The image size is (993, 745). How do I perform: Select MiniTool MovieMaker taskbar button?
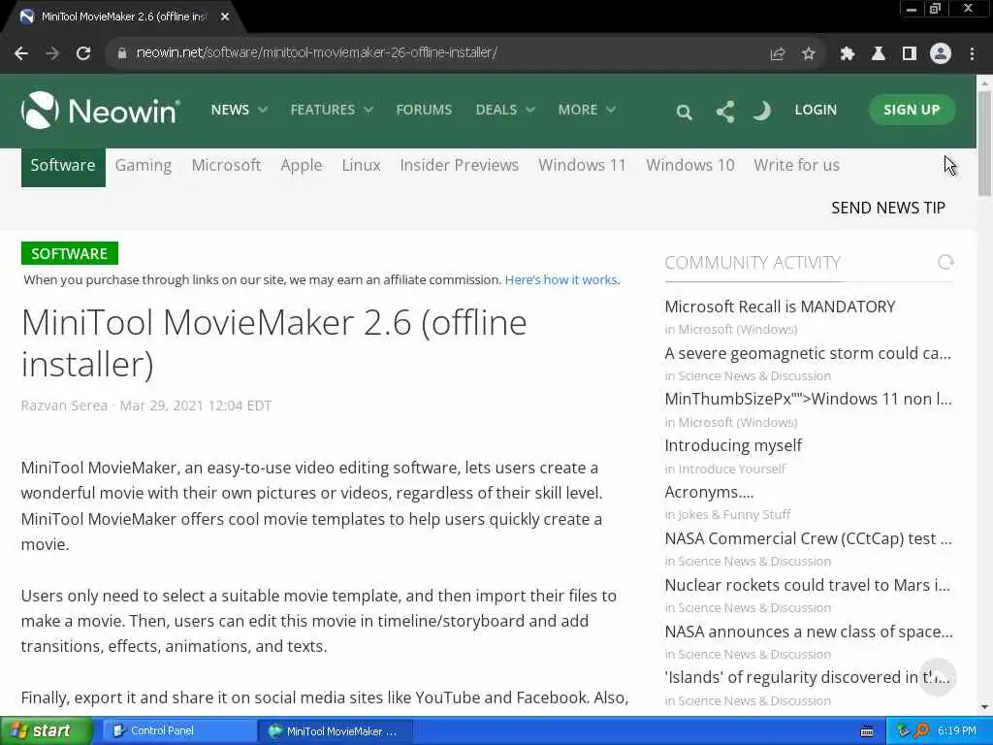click(336, 731)
